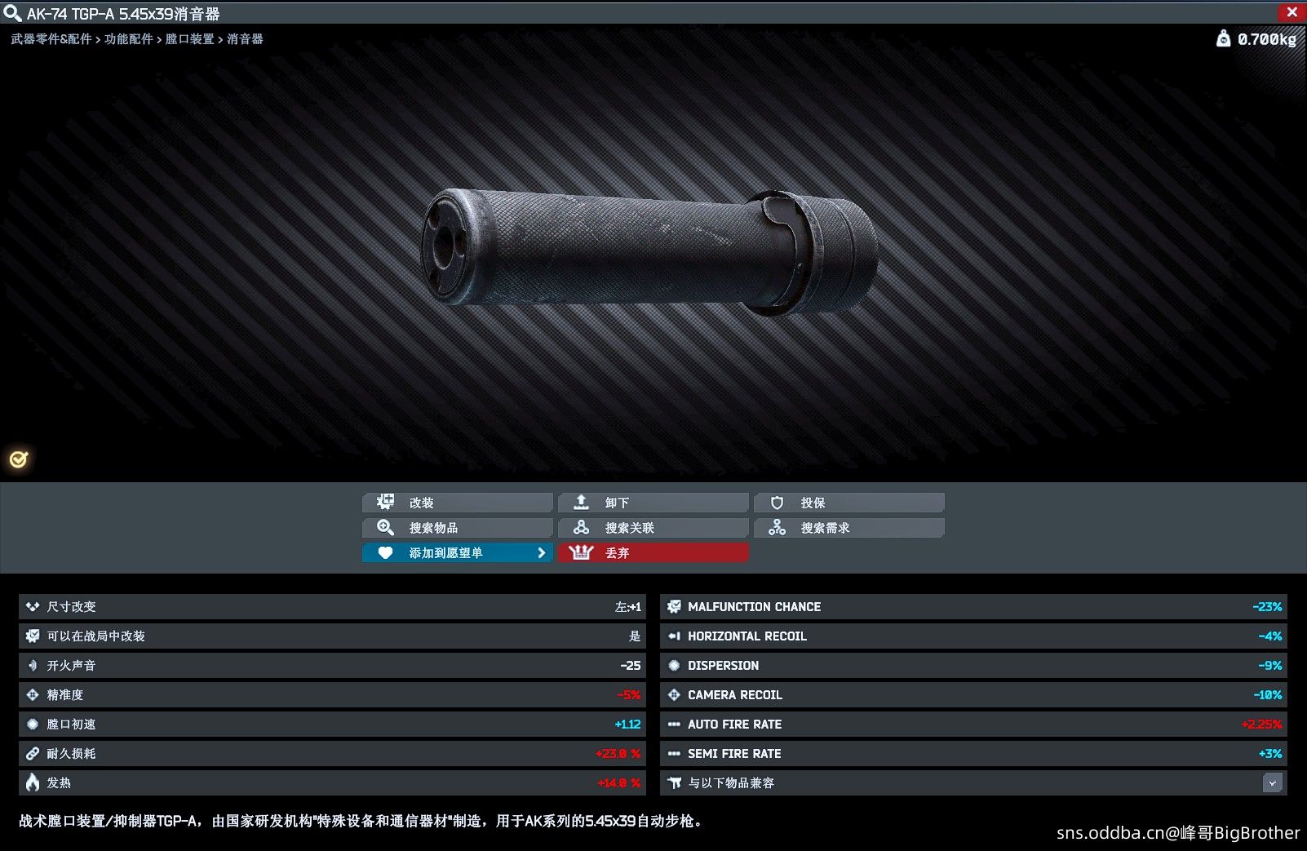Click the 改装 modify button
The image size is (1307, 851).
458,503
